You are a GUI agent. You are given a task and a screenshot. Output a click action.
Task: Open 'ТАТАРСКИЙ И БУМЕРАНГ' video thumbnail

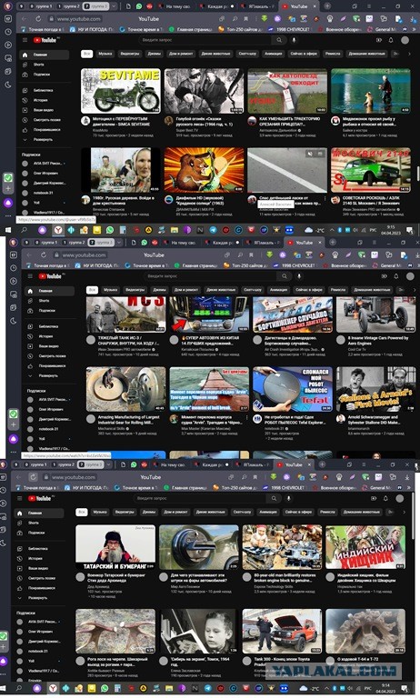tap(115, 548)
